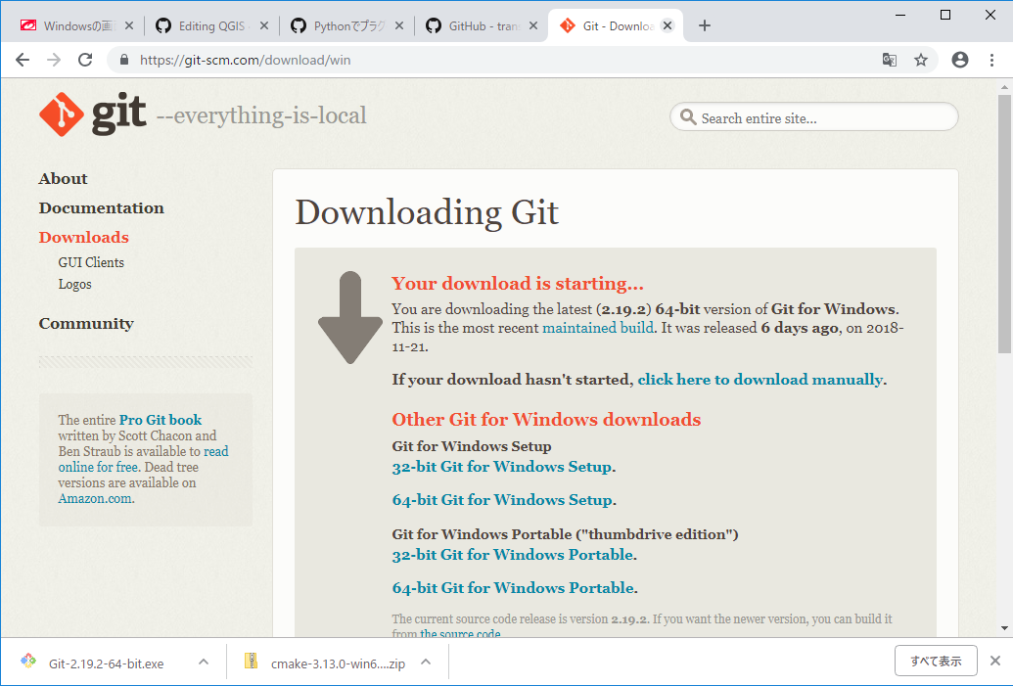This screenshot has height=686, width=1013.
Task: Click the page's vertical scrollbar thumb
Action: [x=1004, y=223]
